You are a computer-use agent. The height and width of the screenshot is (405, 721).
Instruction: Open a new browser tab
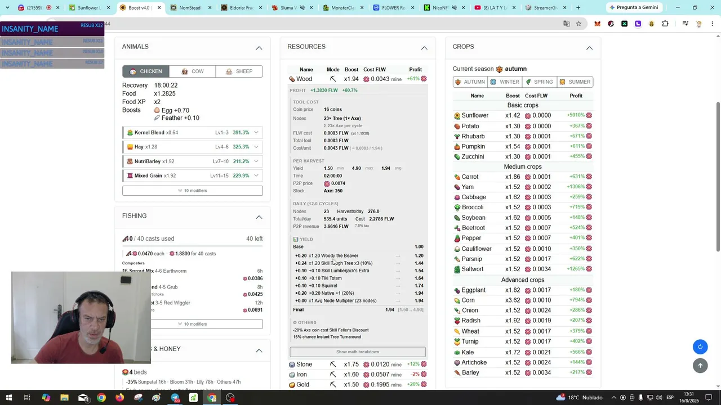point(578,8)
